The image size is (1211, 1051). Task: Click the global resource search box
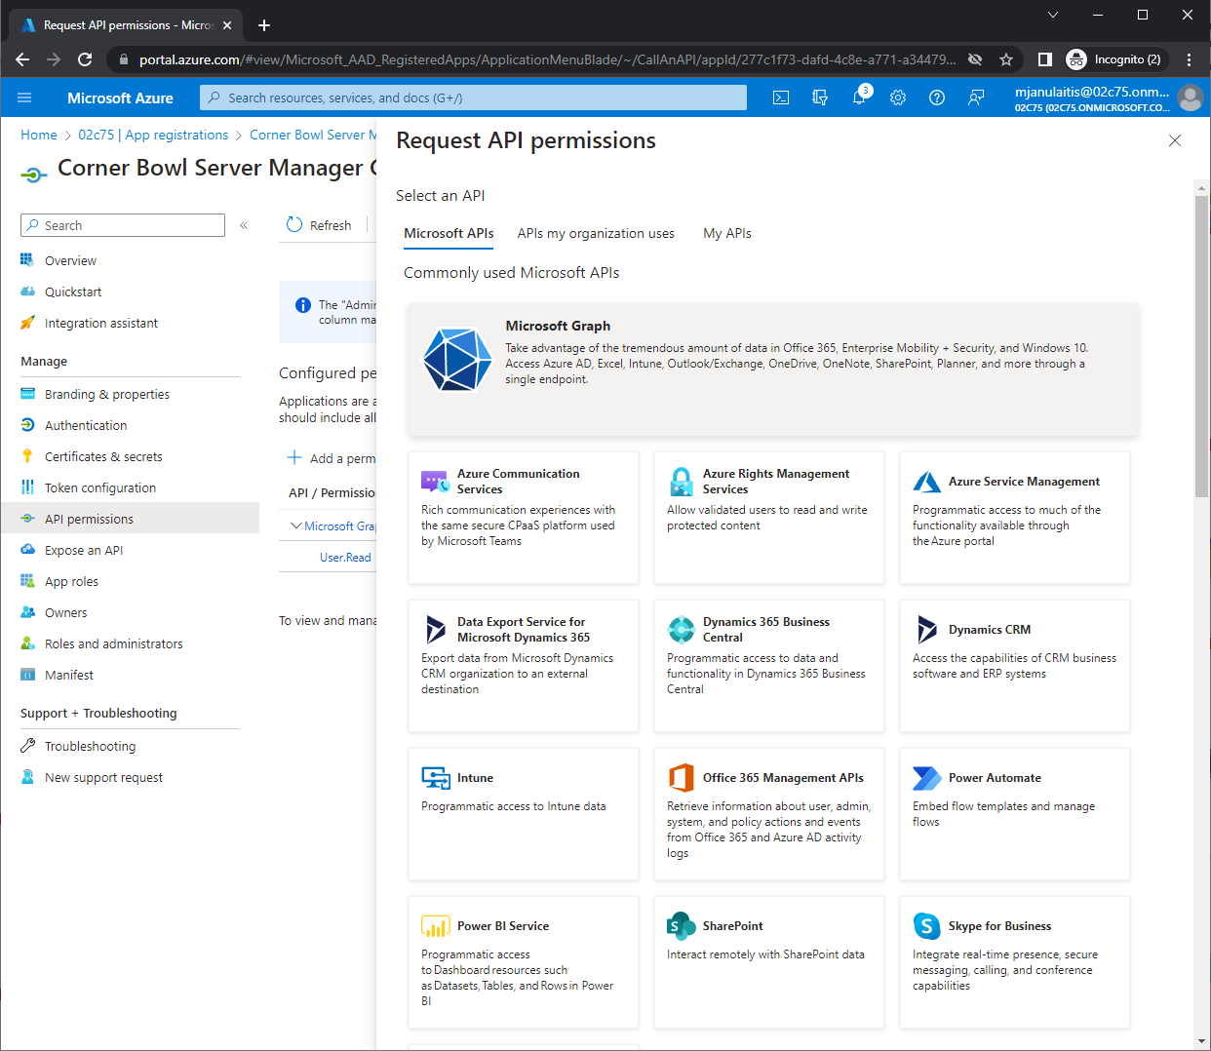pyautogui.click(x=473, y=97)
